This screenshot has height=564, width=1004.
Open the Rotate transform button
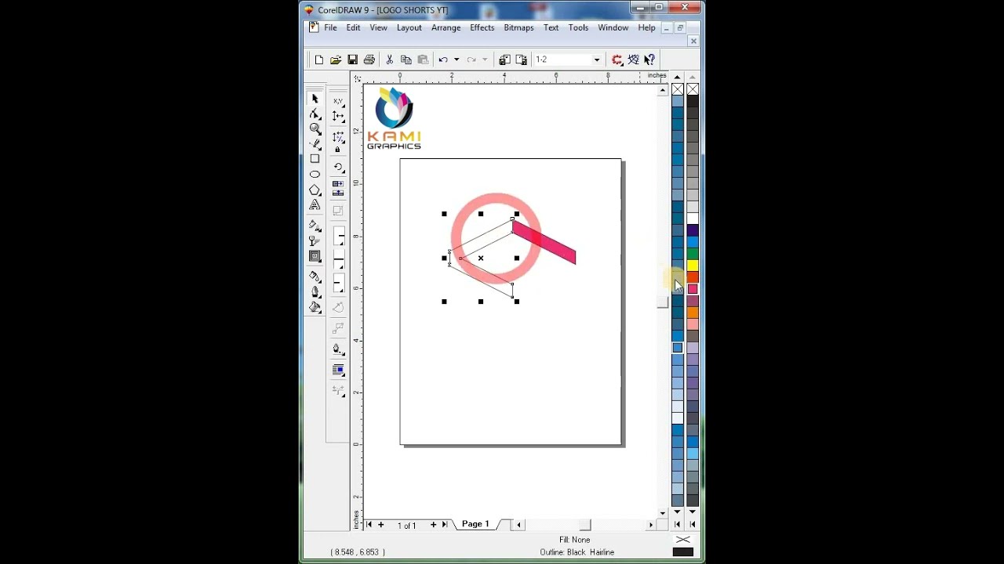338,167
